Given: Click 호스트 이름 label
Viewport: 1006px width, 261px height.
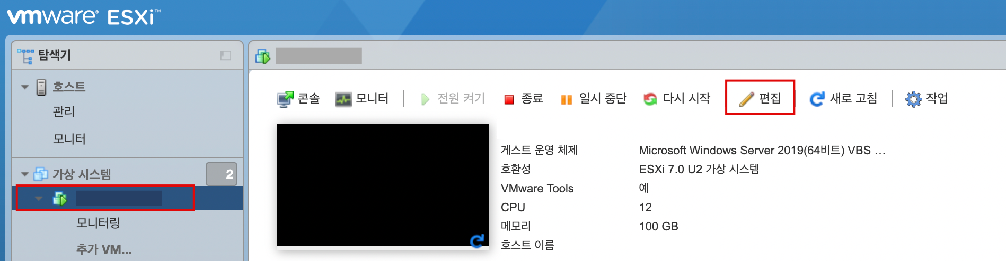Looking at the screenshot, I should point(527,245).
